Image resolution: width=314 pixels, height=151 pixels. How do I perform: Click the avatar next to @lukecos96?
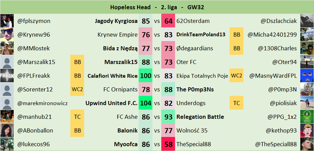click(7, 144)
